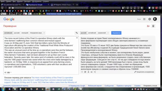Select 'русский' as target language
162x91 pixels.
[84, 33]
